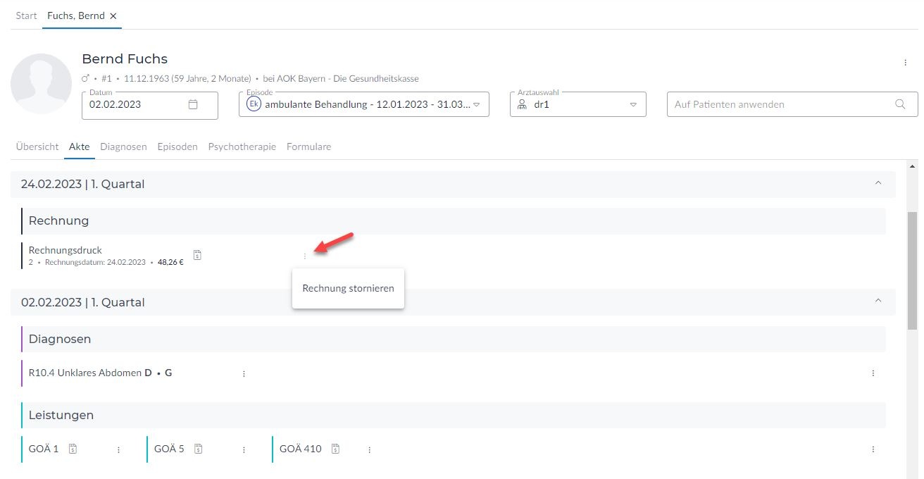Click the calendar icon in Datum field
This screenshot has width=924, height=479.
(193, 104)
